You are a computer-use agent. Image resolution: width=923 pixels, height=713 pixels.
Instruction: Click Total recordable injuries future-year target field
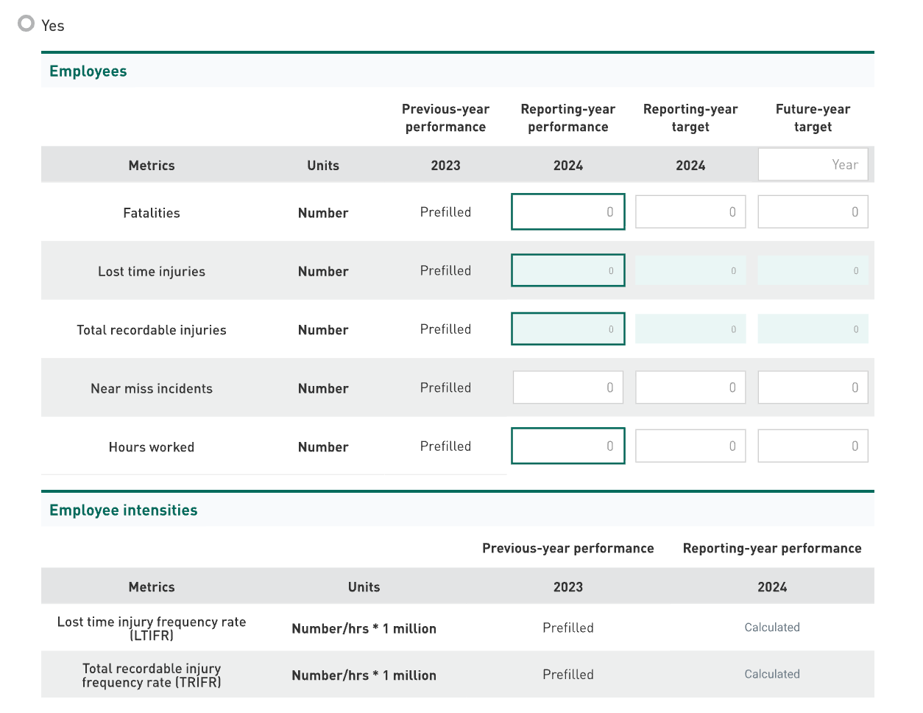tap(813, 329)
